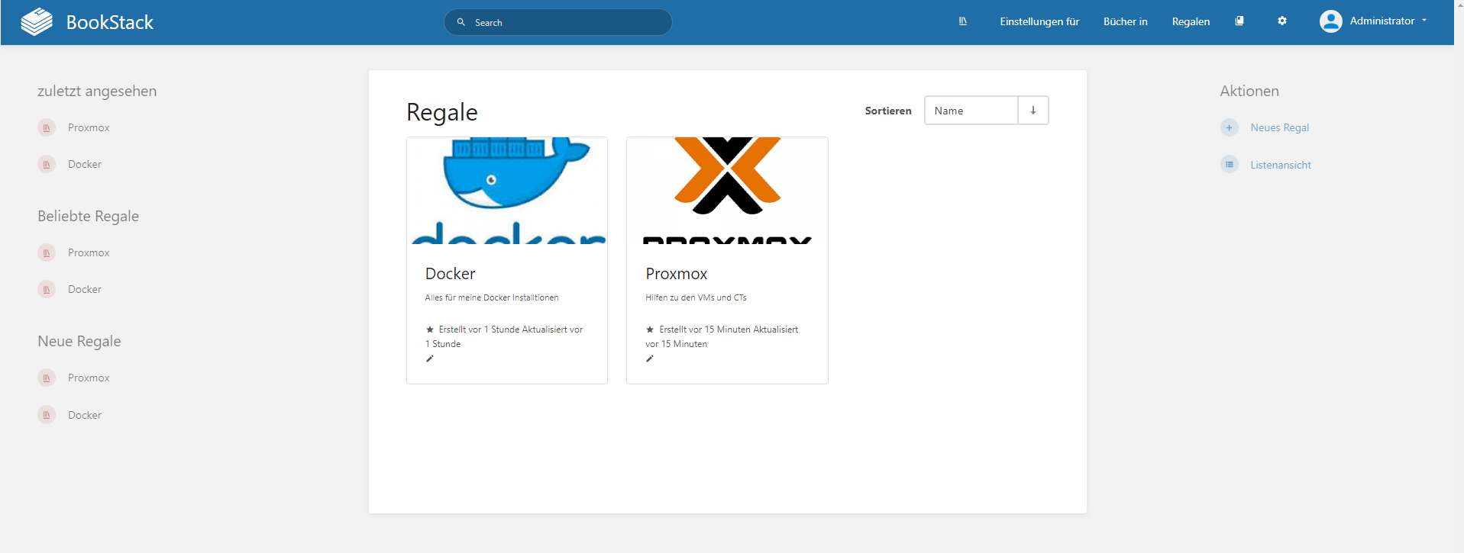This screenshot has width=1464, height=553.
Task: Click Neues Regal action link
Action: (1279, 127)
